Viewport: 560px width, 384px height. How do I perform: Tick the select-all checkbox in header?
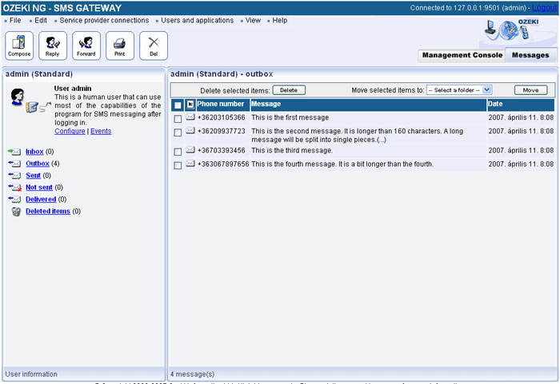[178, 105]
